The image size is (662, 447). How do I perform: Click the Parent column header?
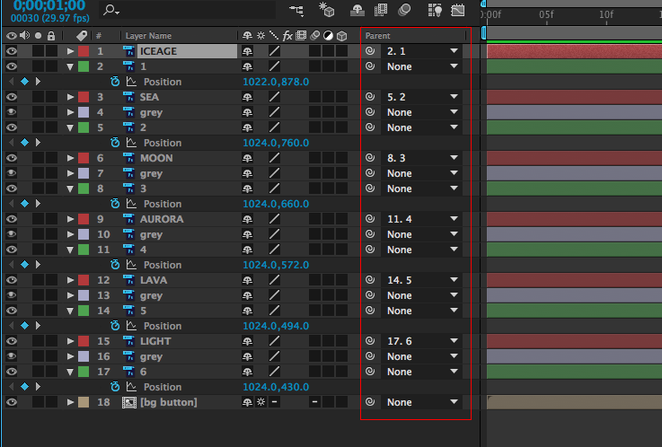tap(377, 36)
